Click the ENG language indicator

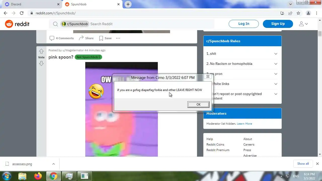pos(296,176)
